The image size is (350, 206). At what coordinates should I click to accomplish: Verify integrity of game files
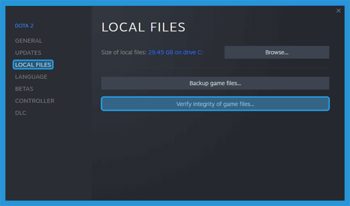pos(215,104)
